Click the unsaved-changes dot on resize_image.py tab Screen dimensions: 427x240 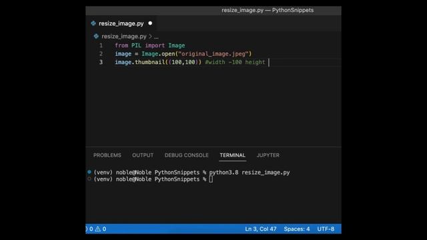coord(150,23)
